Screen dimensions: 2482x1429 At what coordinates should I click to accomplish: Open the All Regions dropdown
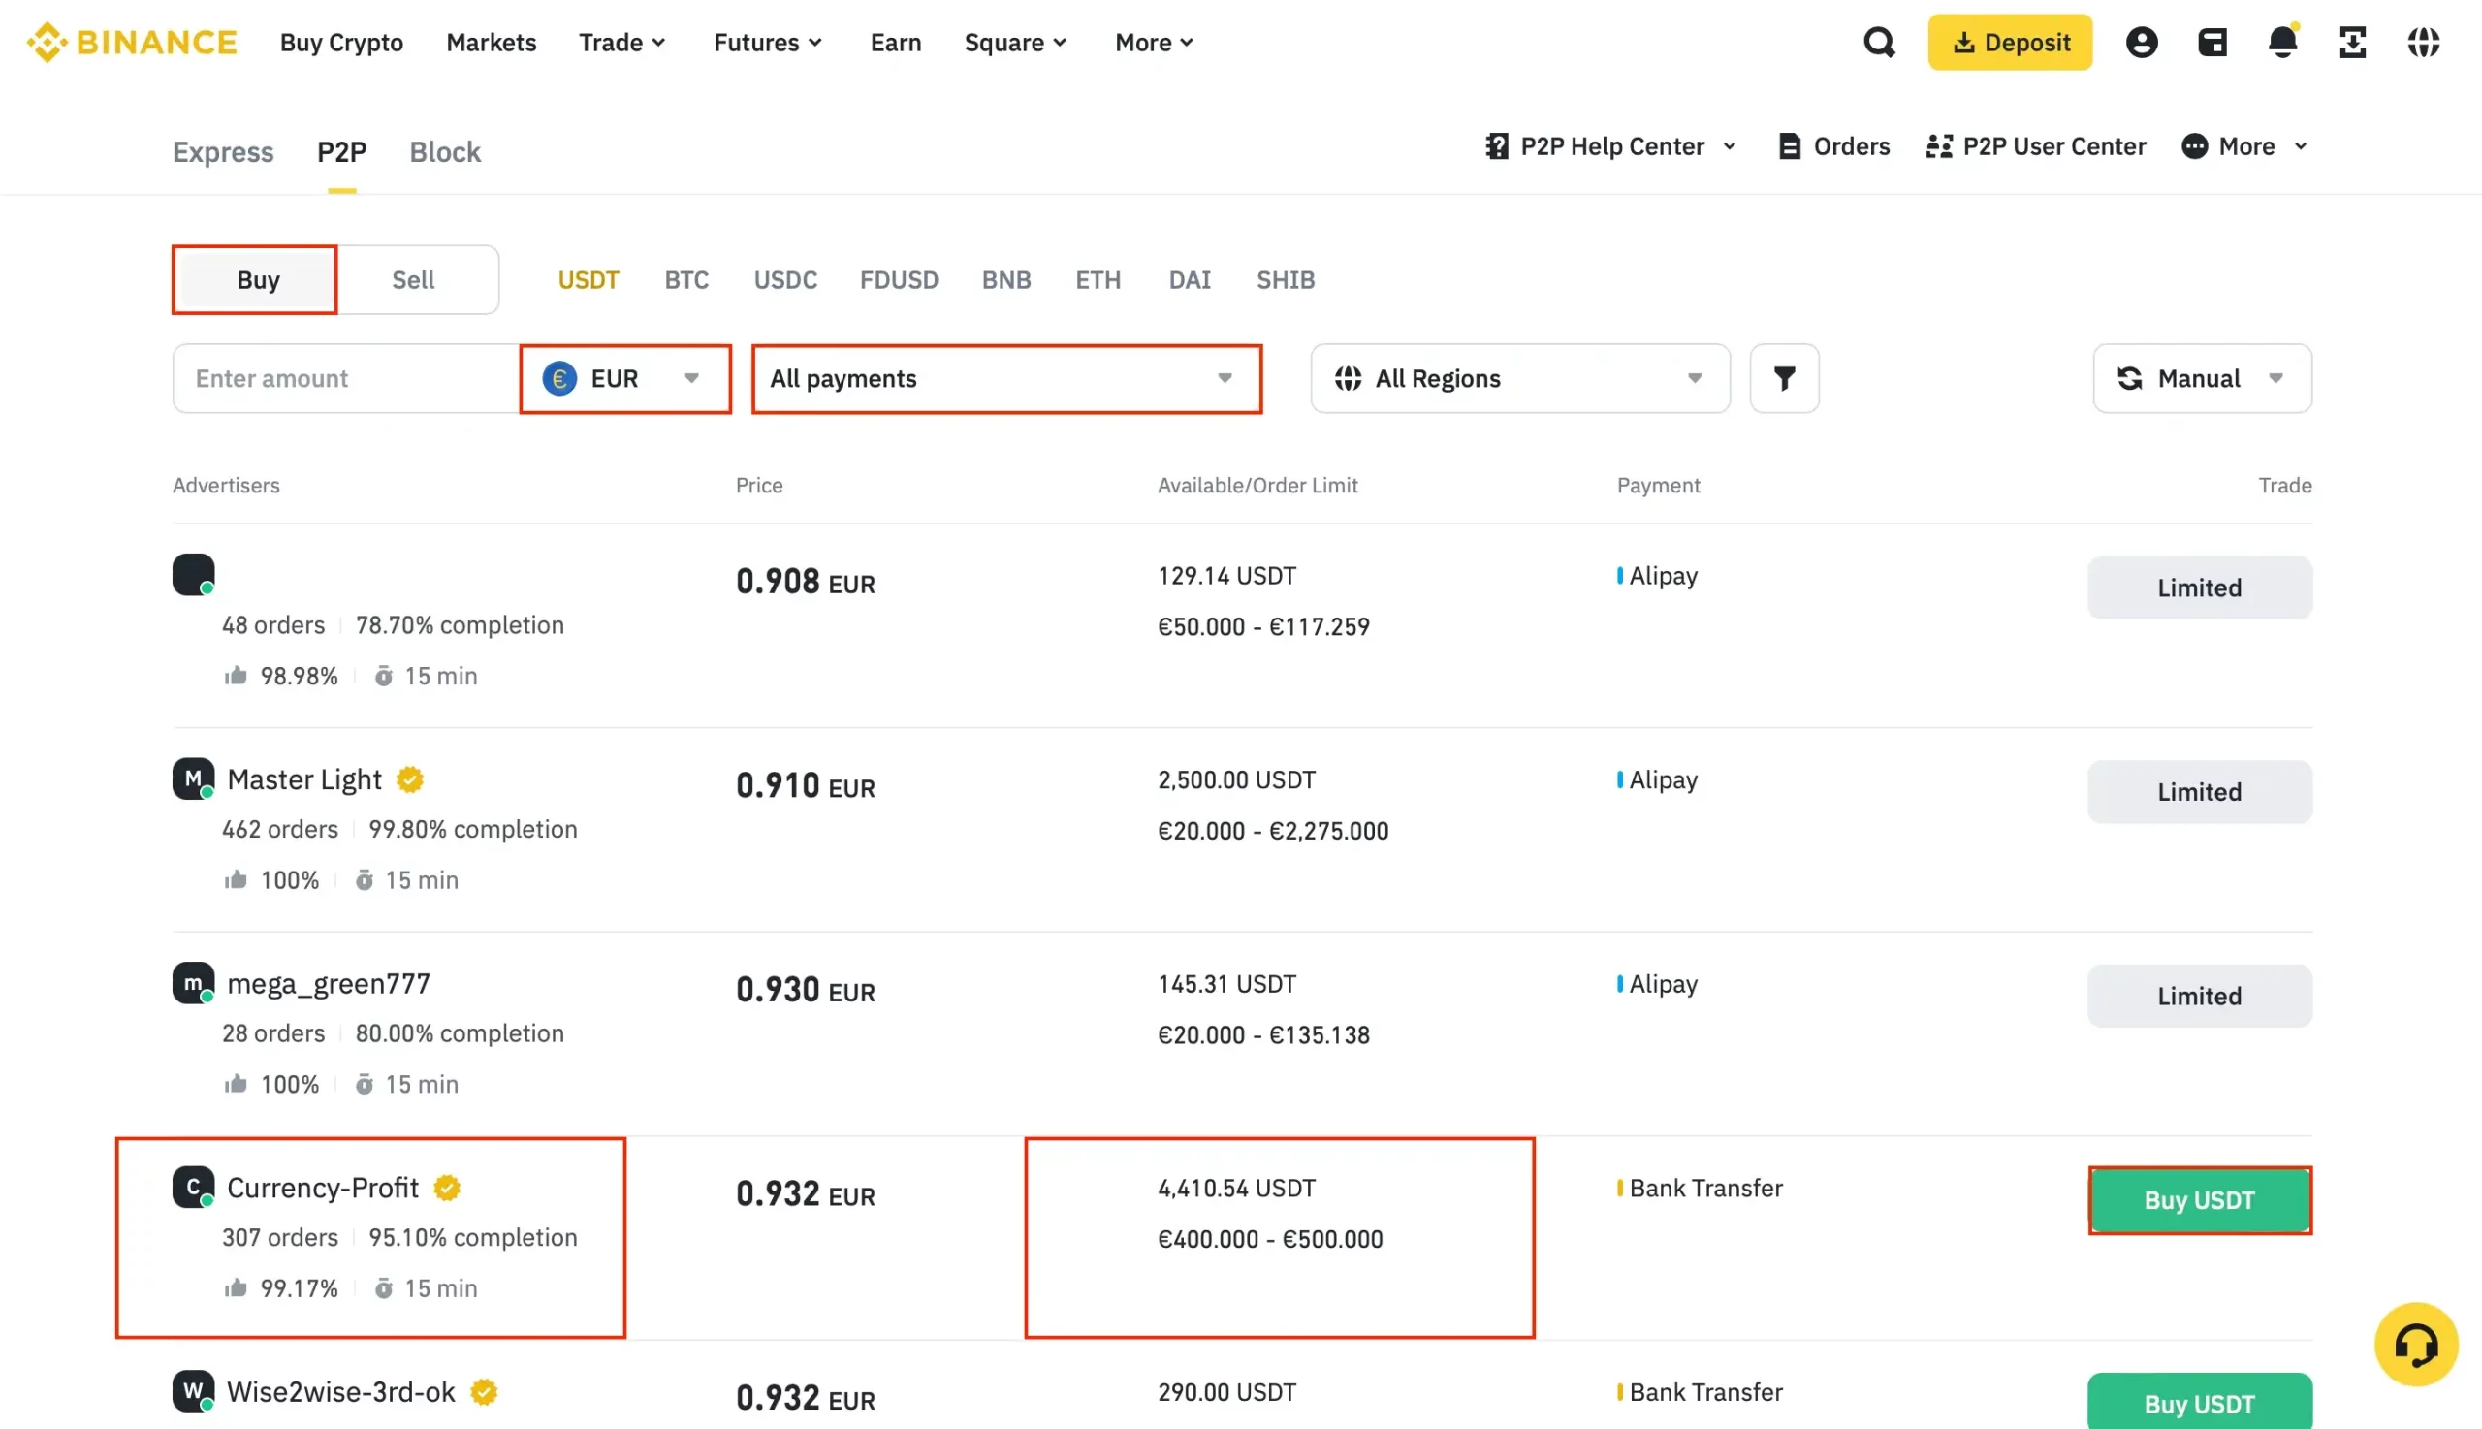pos(1519,378)
